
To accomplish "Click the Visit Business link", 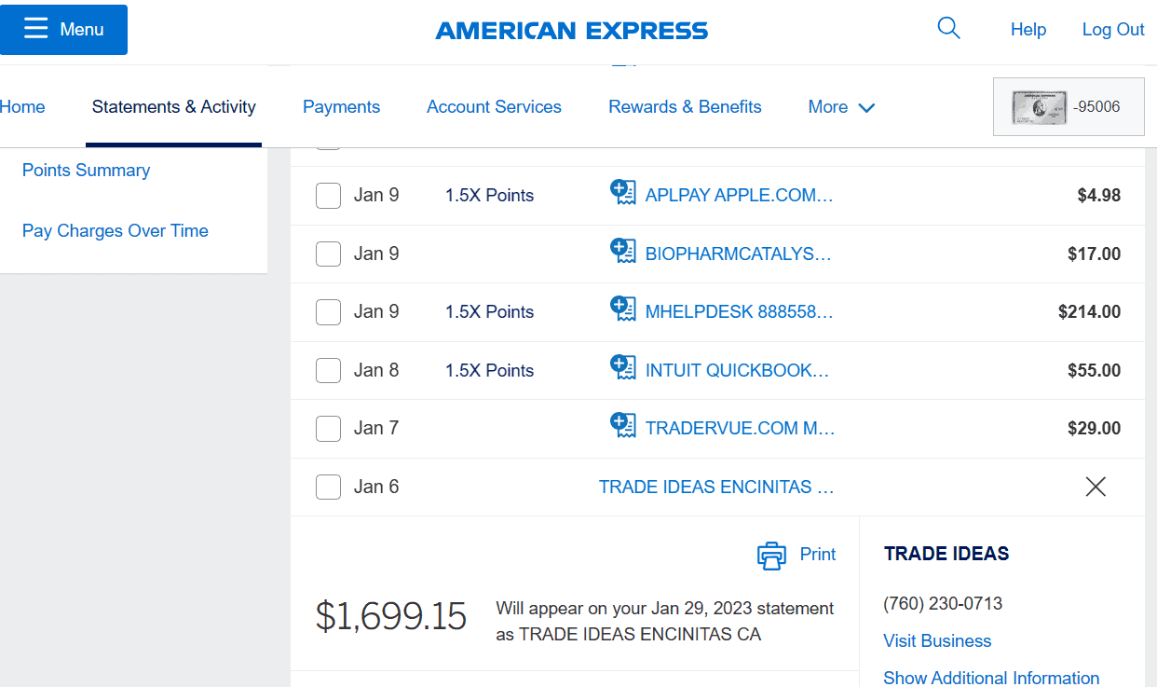I will pyautogui.click(x=937, y=641).
